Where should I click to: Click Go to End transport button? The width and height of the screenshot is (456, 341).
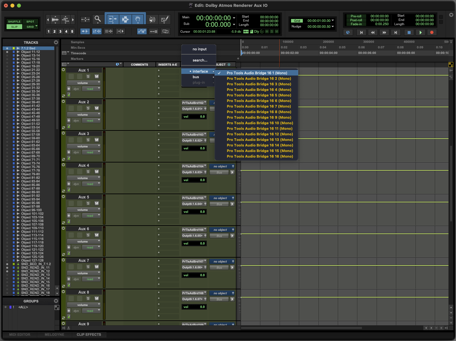tap(396, 32)
